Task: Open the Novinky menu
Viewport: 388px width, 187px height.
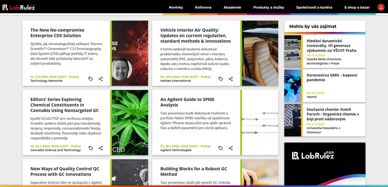Action: point(176,7)
